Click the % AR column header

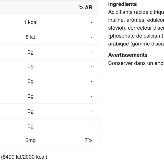tap(85, 7)
